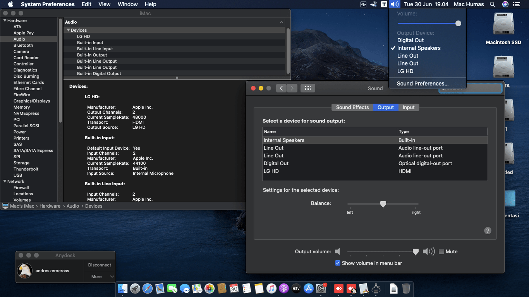
Task: Open Reminders from the Dock
Action: [247, 288]
